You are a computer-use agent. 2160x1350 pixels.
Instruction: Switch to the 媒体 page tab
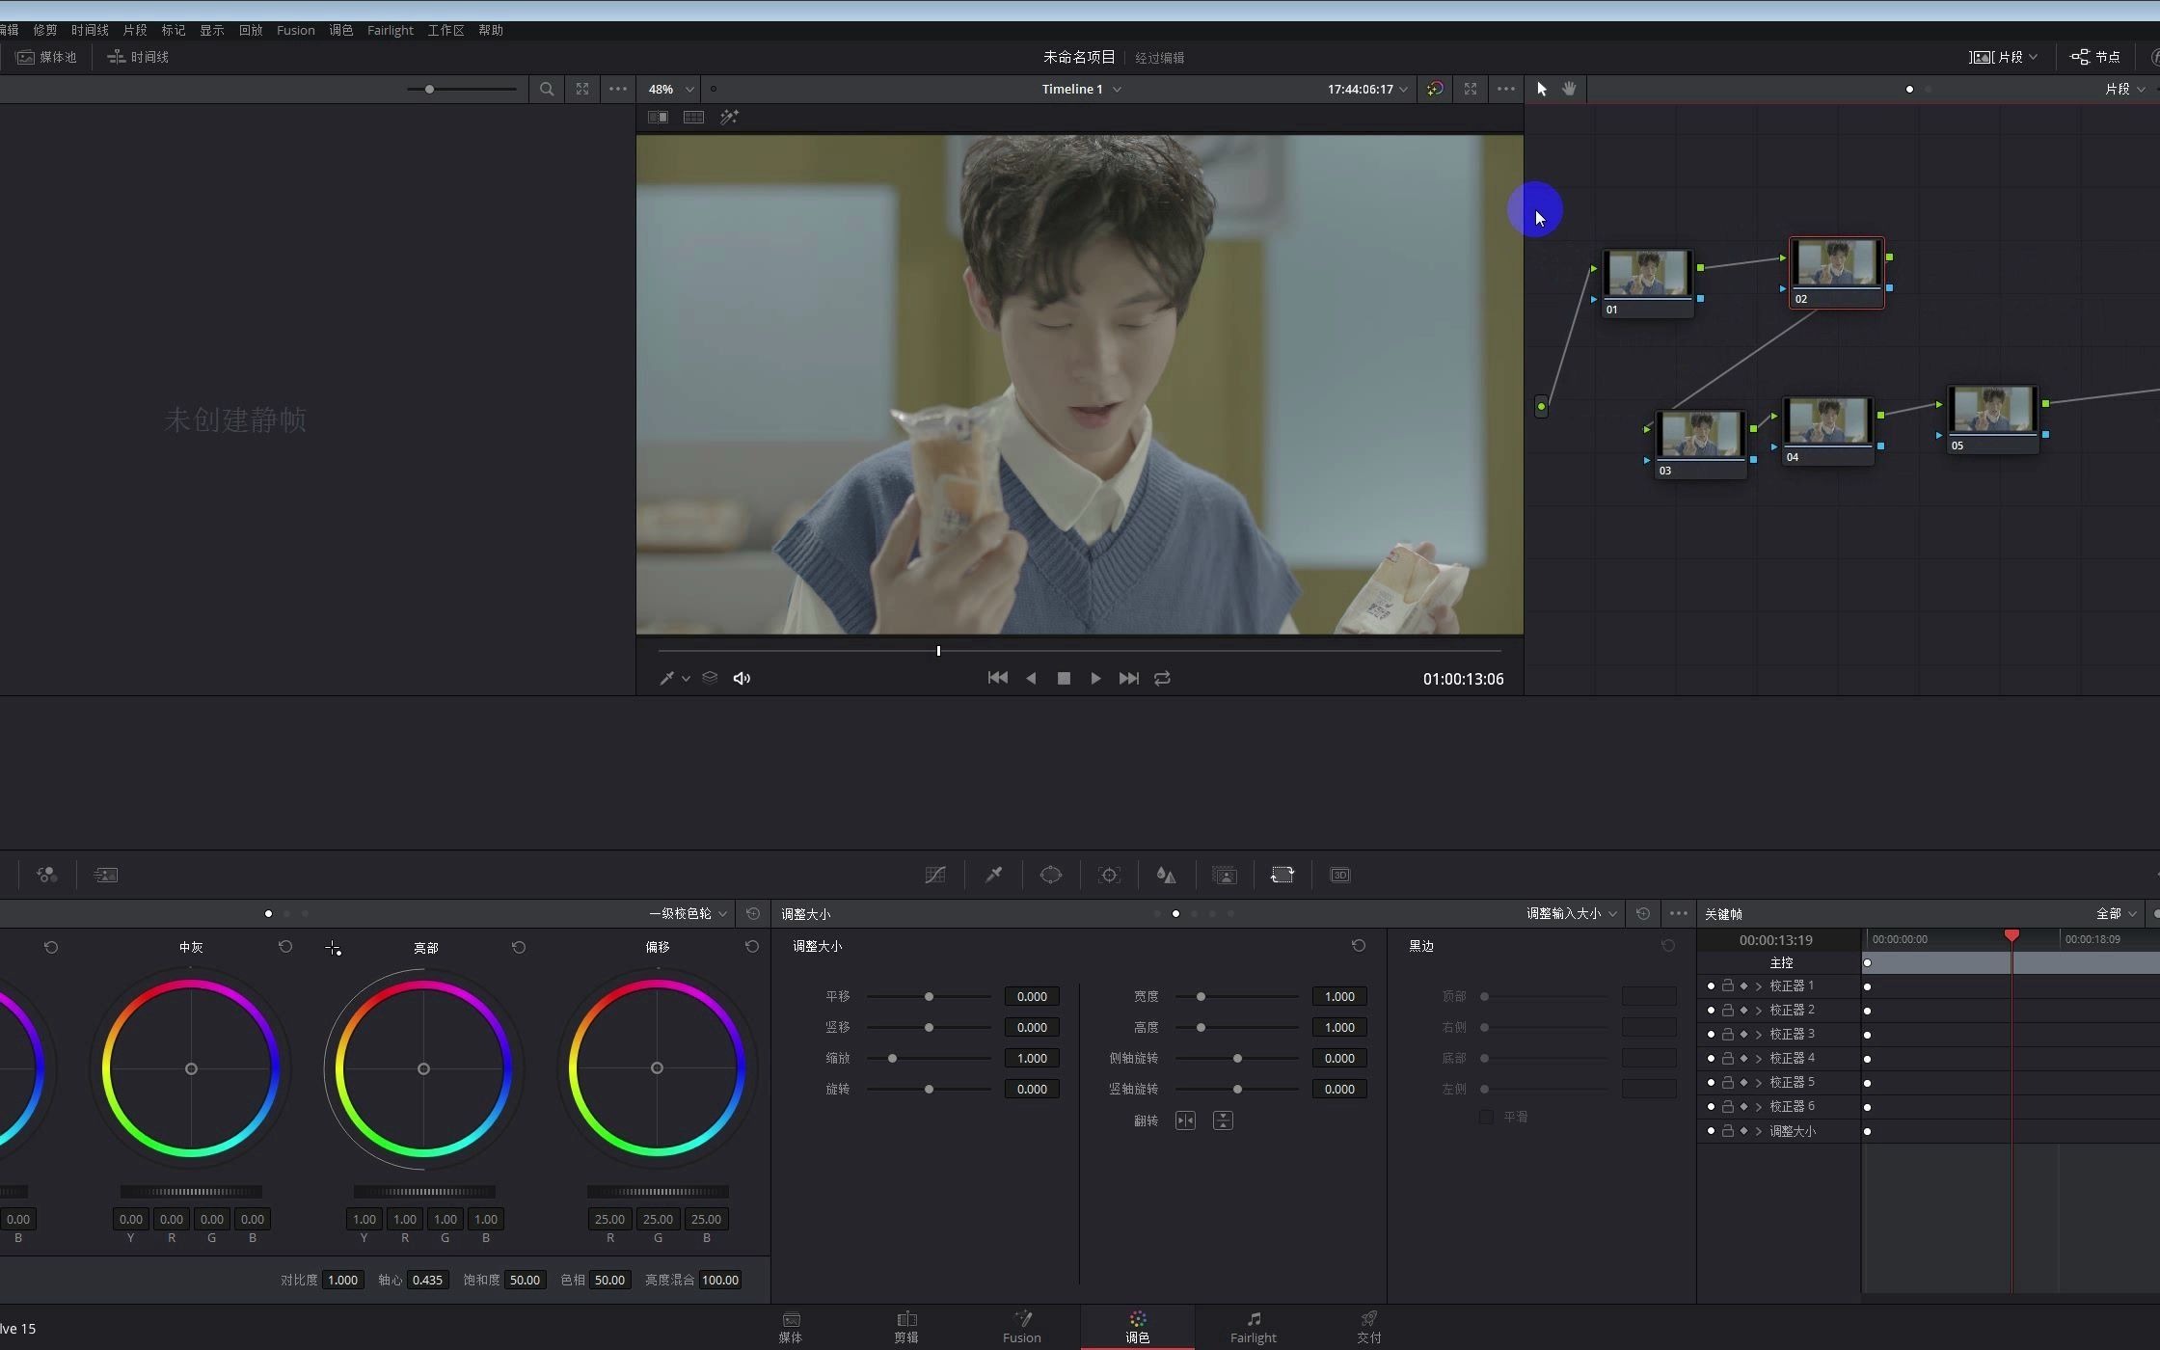[x=791, y=1328]
